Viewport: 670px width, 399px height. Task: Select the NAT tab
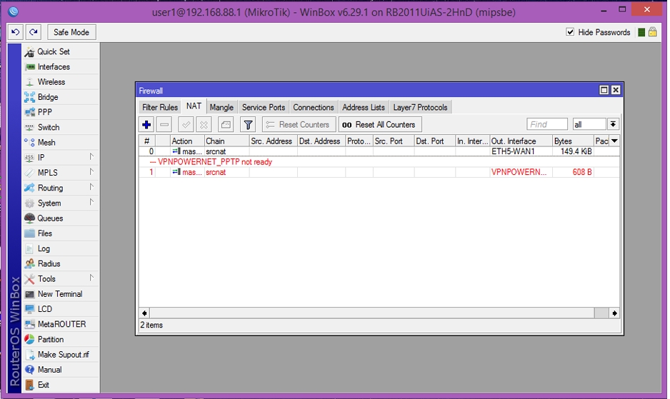click(194, 106)
